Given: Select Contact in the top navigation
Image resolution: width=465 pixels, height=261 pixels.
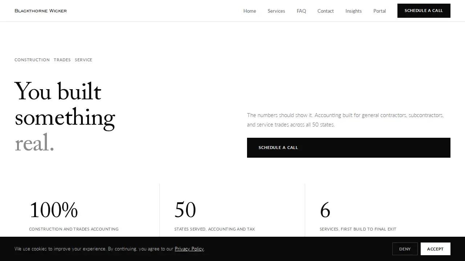Looking at the screenshot, I should pos(325,11).
